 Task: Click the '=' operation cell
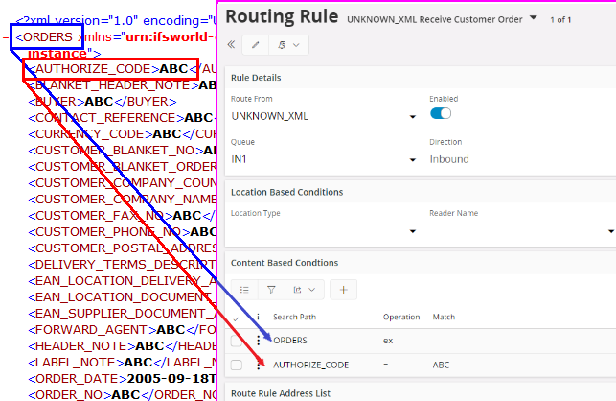pos(385,366)
